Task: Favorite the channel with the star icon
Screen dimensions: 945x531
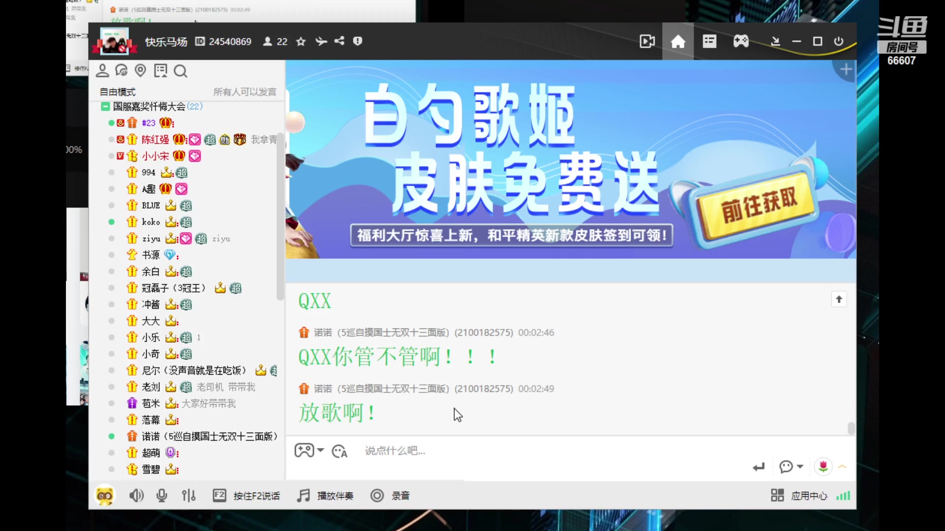Action: click(x=301, y=41)
